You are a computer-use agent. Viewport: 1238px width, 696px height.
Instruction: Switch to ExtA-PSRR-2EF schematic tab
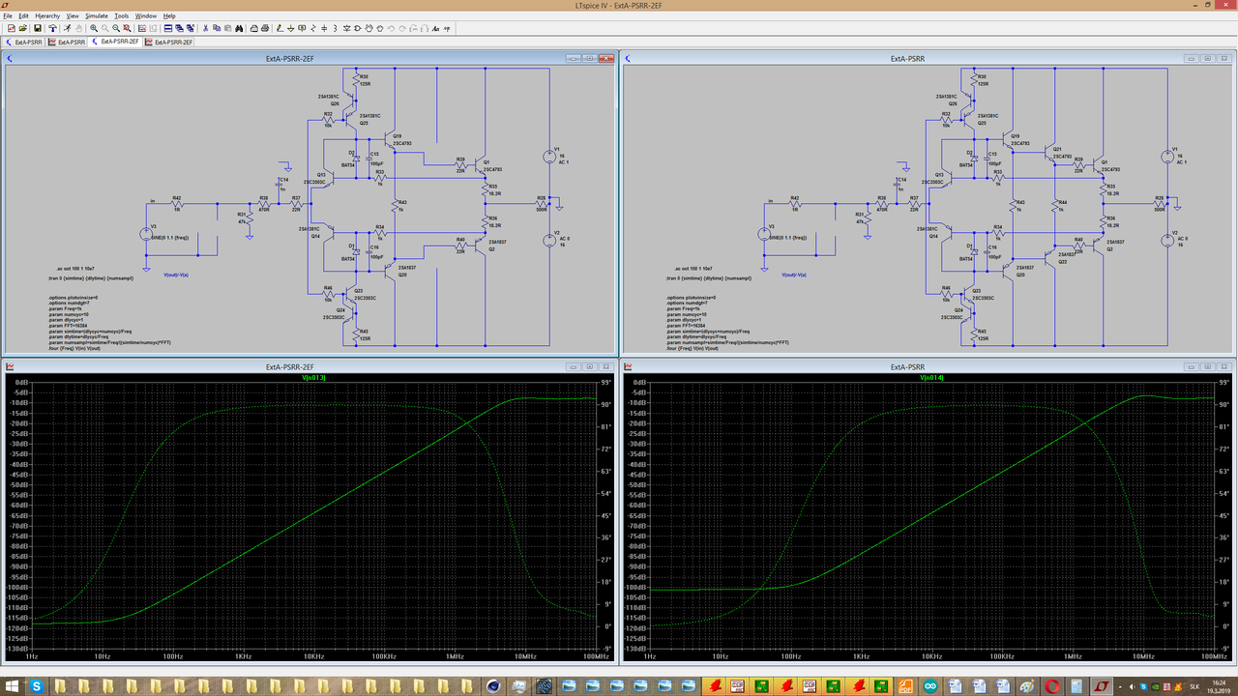point(116,43)
